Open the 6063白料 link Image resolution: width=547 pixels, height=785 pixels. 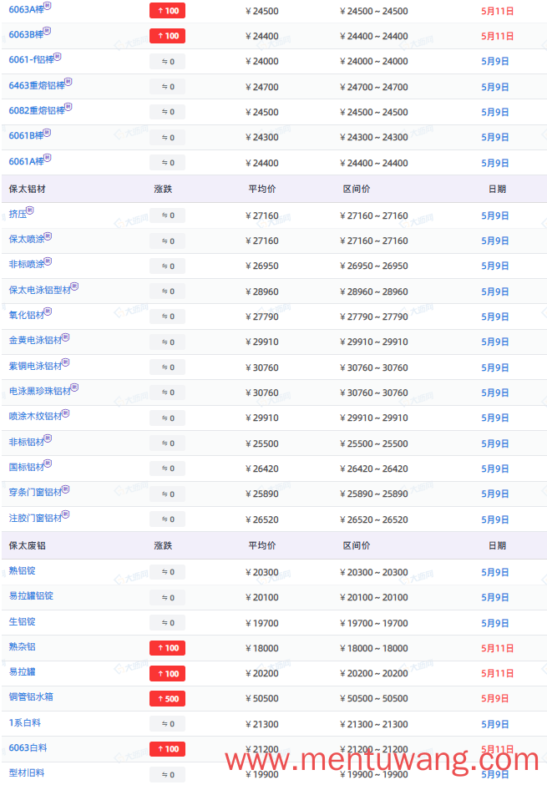click(x=28, y=747)
